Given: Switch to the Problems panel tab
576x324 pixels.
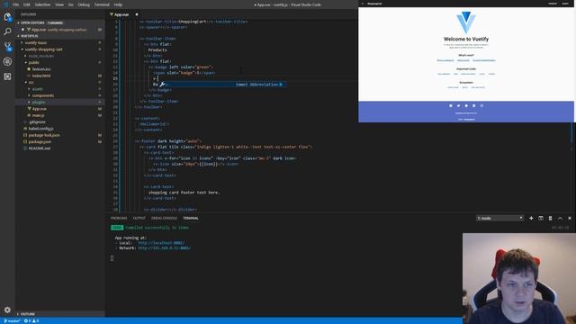Looking at the screenshot, I should (119, 218).
